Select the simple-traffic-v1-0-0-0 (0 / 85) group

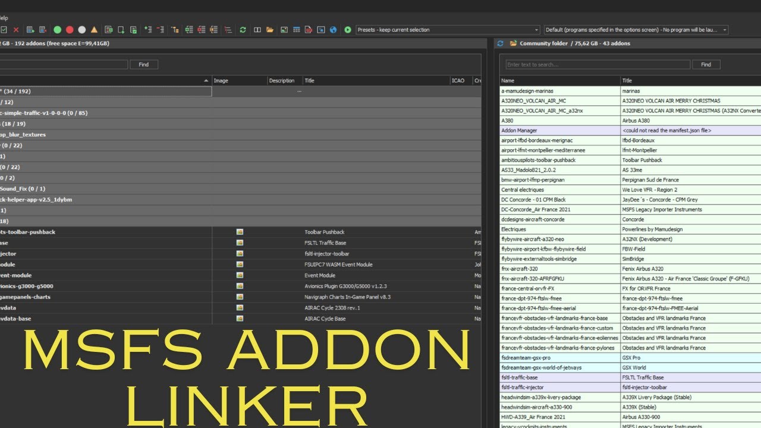click(240, 113)
